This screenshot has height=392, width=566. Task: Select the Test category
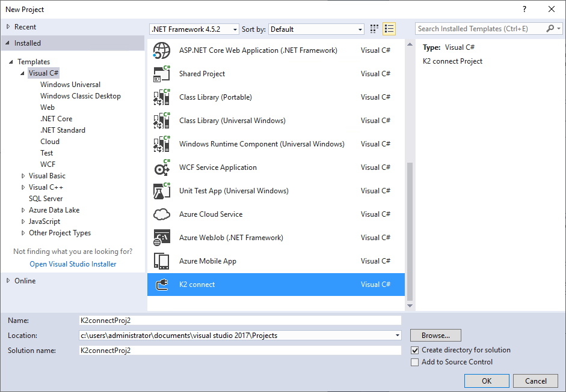[x=46, y=153]
